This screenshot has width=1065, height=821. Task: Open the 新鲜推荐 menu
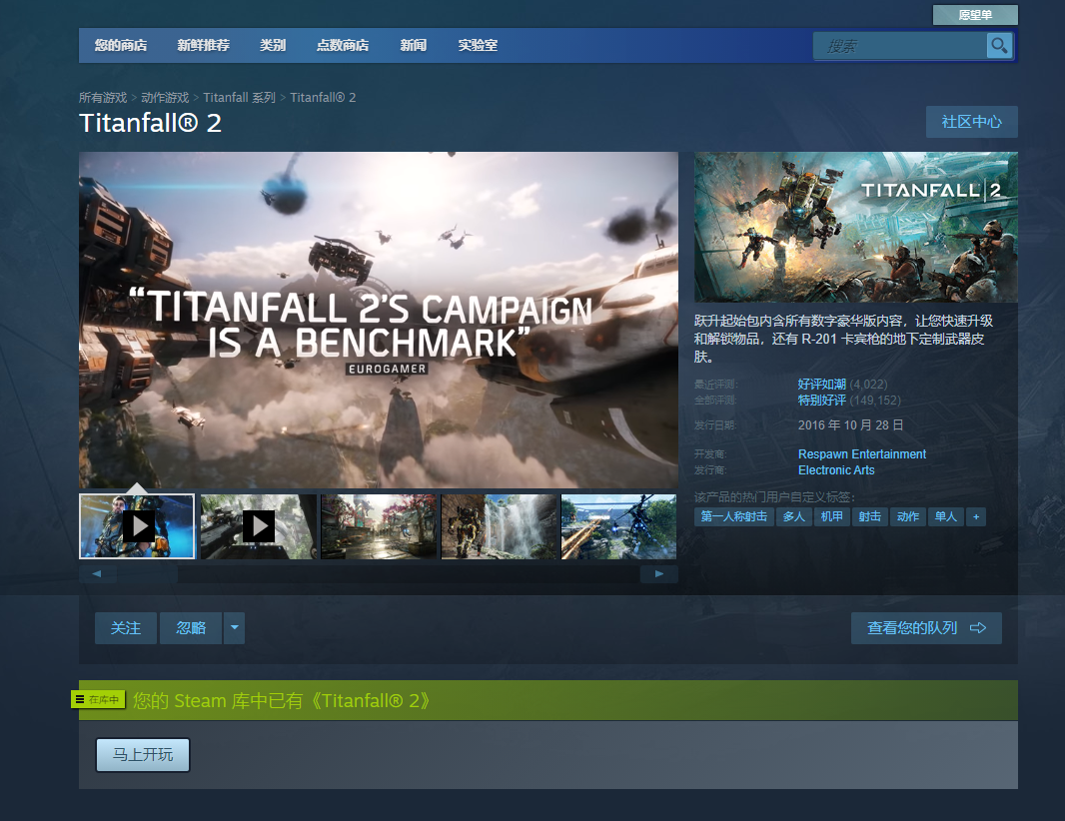point(203,46)
